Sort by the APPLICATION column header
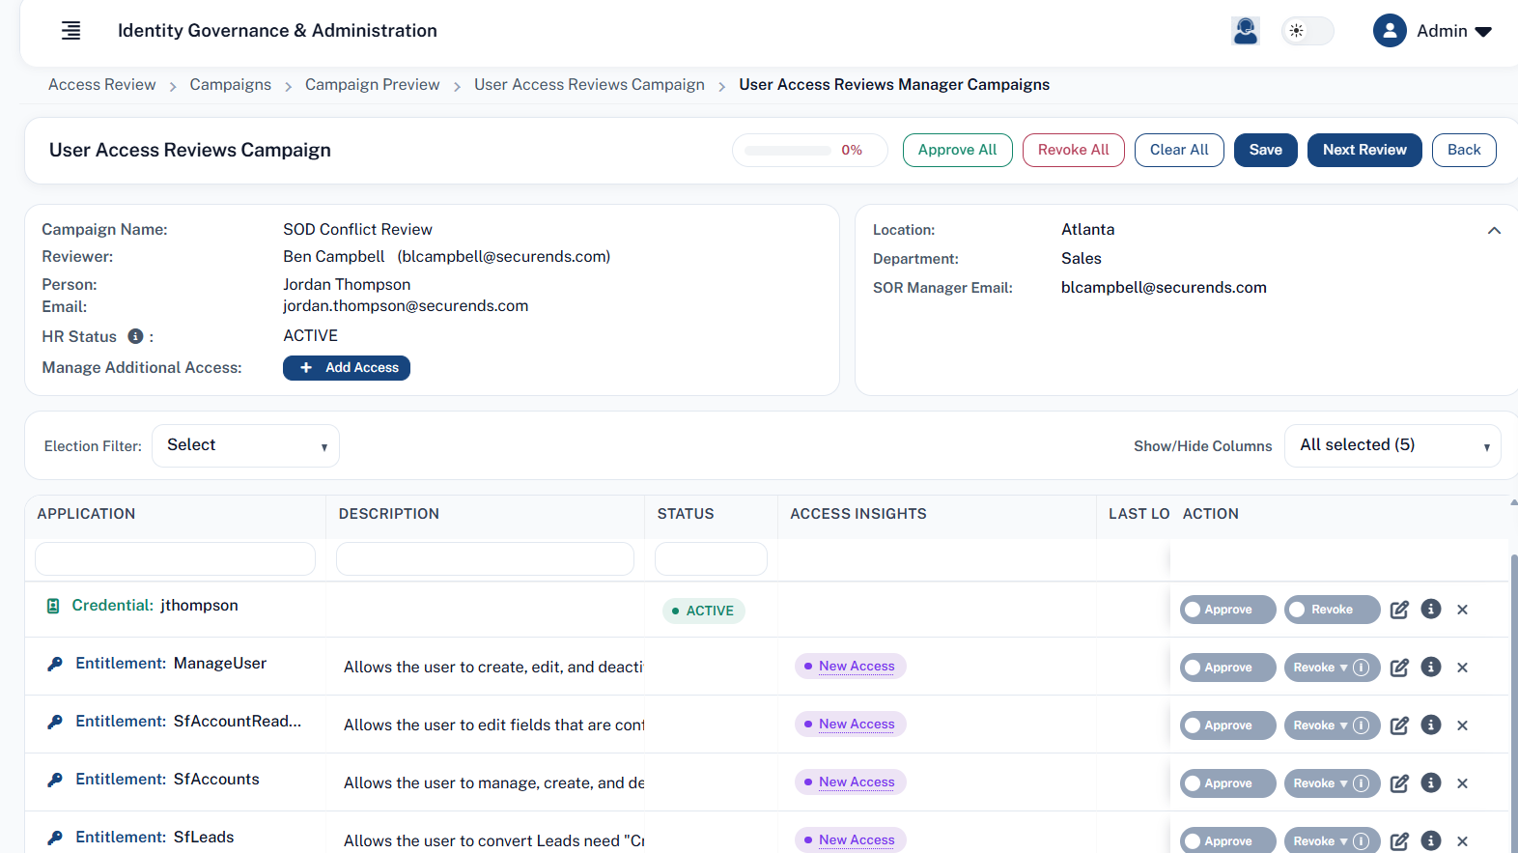This screenshot has width=1518, height=853. [86, 514]
